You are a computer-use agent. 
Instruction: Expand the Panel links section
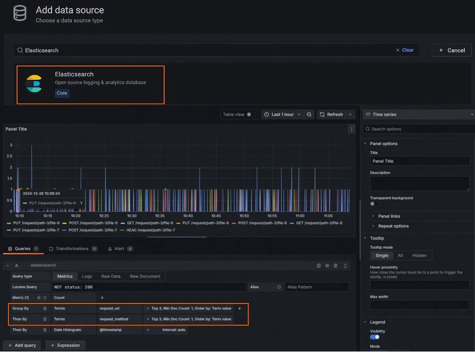(x=389, y=216)
